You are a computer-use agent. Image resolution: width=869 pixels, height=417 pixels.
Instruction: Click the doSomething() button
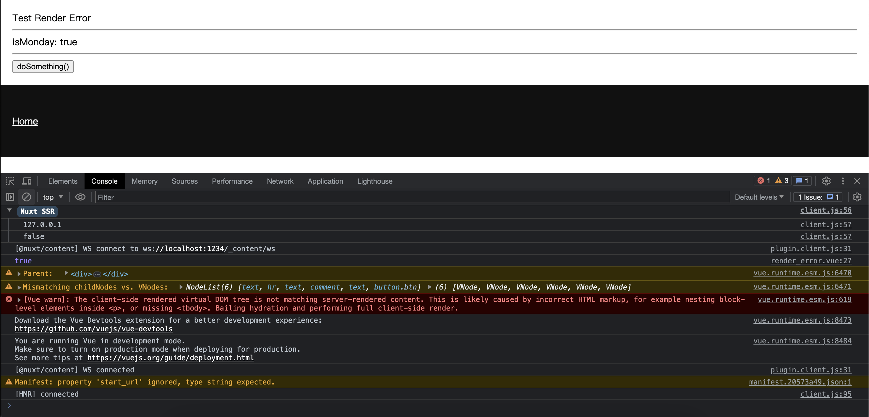point(43,67)
